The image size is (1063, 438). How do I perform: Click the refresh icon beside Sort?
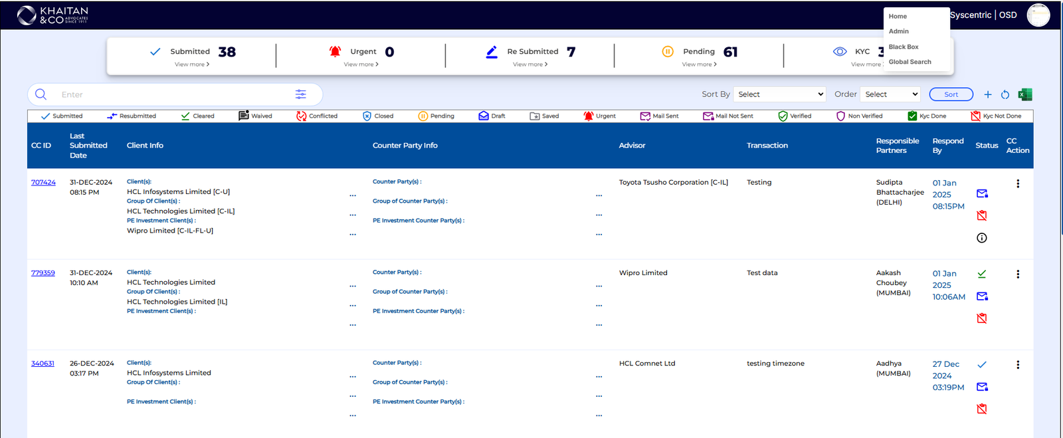(1005, 94)
